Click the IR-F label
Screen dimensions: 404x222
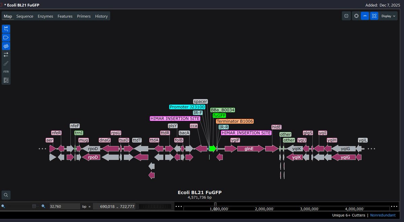[198, 113]
